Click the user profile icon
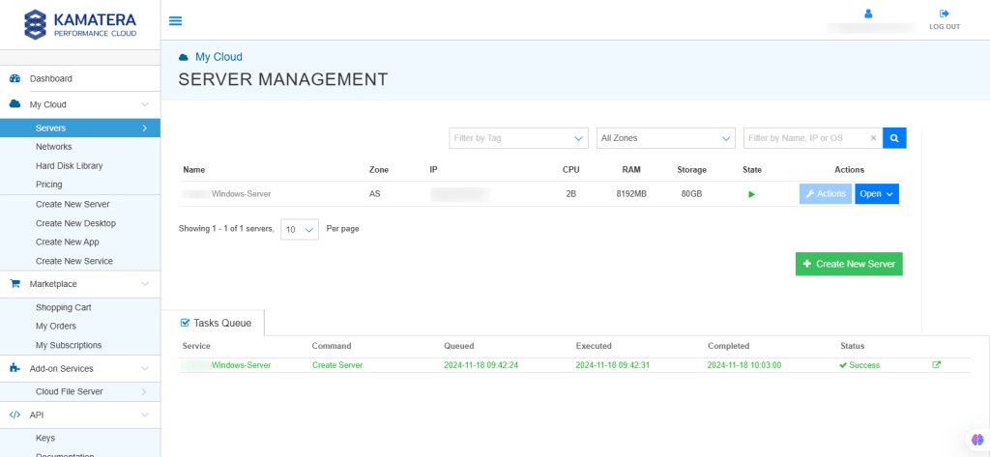 point(868,14)
